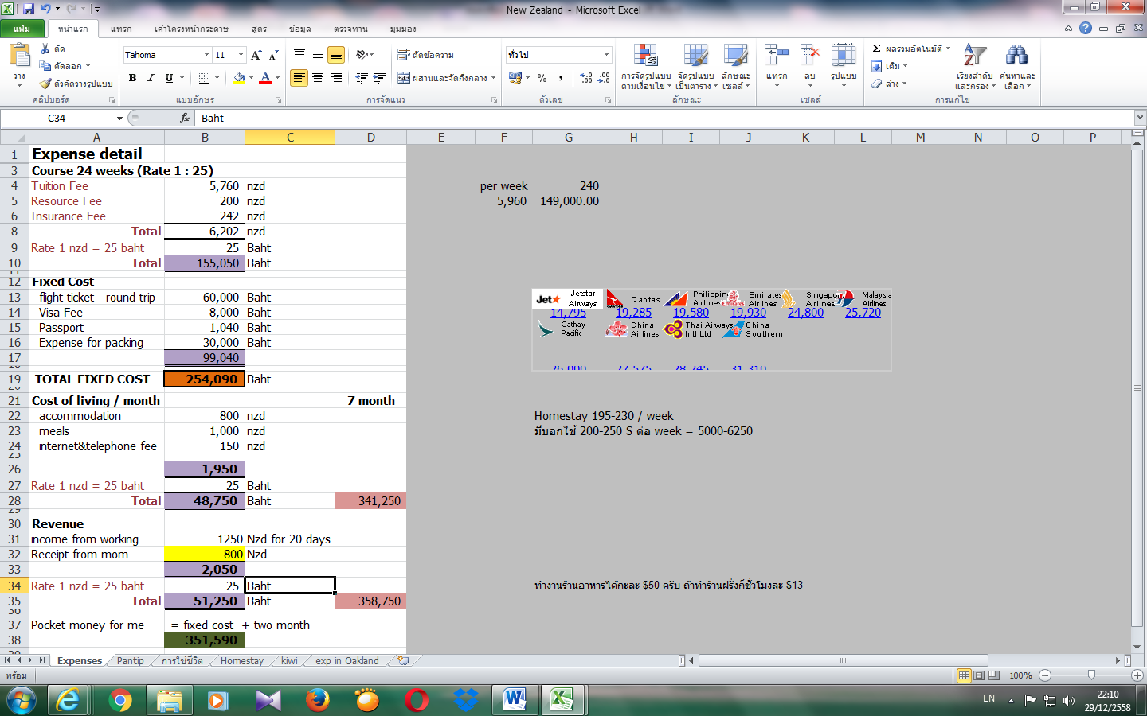Toggle align text left
Screen dimensions: 1147x716
[299, 78]
